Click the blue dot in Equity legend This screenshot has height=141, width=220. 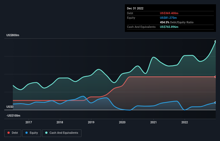[x=27, y=133]
